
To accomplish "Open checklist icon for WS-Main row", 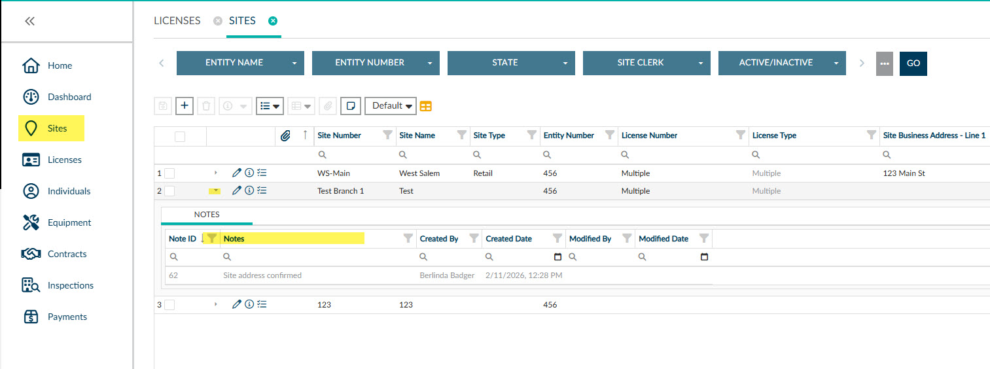I will point(262,173).
